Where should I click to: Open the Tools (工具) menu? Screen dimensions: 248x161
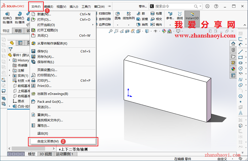86,7
